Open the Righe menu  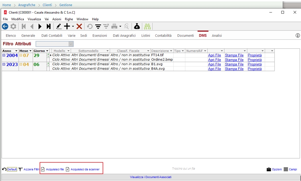coord(69,19)
